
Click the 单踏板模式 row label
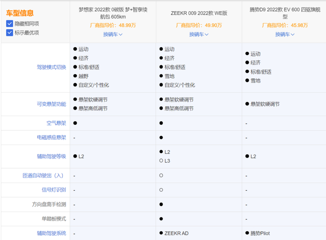click(54, 219)
